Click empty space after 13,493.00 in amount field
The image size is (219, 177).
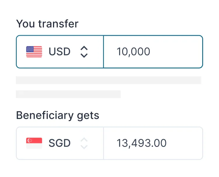tap(185, 143)
